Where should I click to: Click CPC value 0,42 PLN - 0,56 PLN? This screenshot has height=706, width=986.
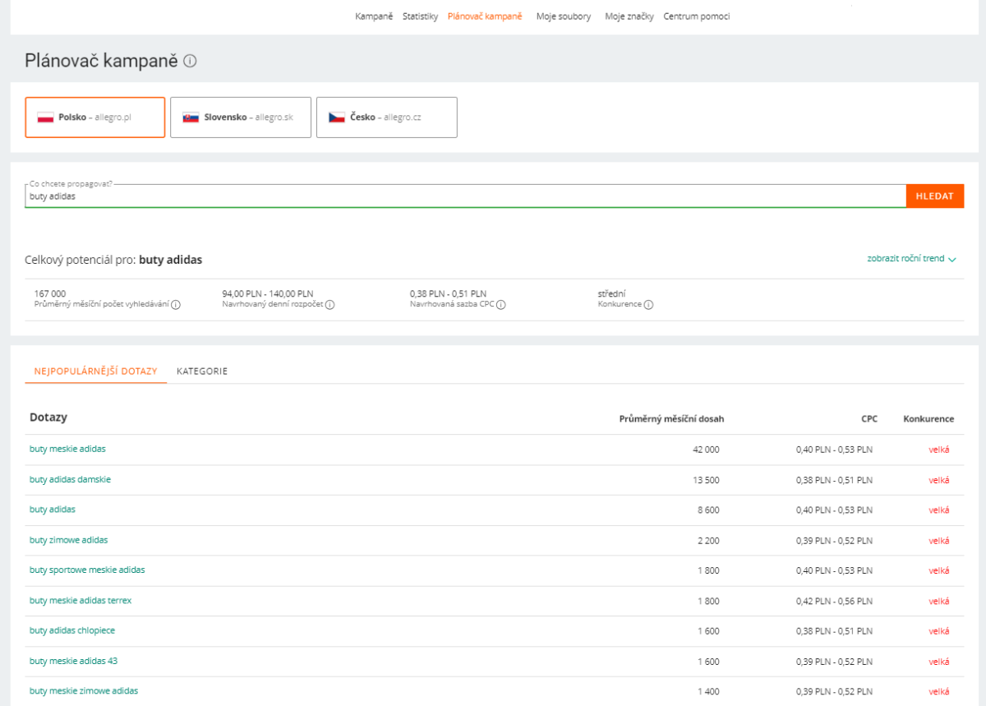point(834,601)
